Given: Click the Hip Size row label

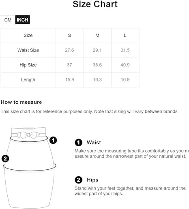Looking at the screenshot, I should click(28, 65).
